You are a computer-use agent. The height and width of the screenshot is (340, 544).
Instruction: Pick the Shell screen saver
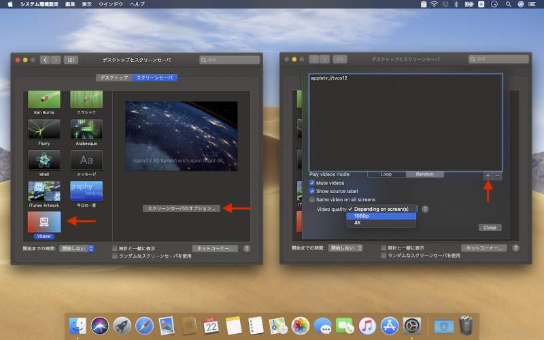(44, 160)
